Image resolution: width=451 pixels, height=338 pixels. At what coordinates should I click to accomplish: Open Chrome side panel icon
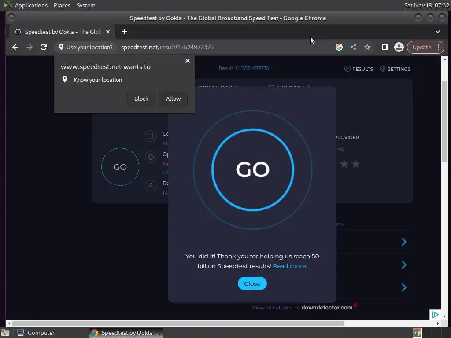385,47
